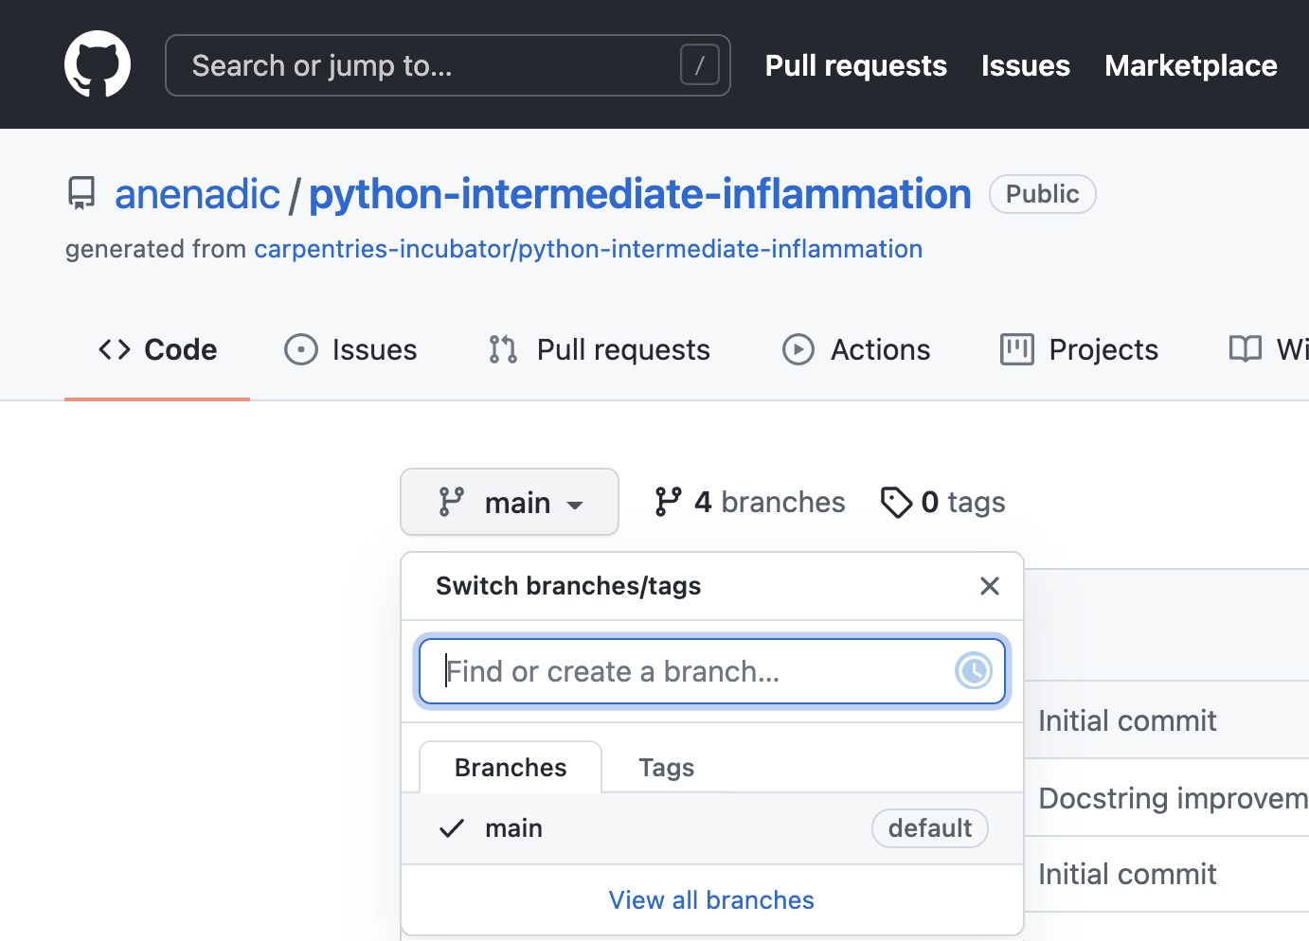Click the Actions play-circle icon

(x=798, y=349)
